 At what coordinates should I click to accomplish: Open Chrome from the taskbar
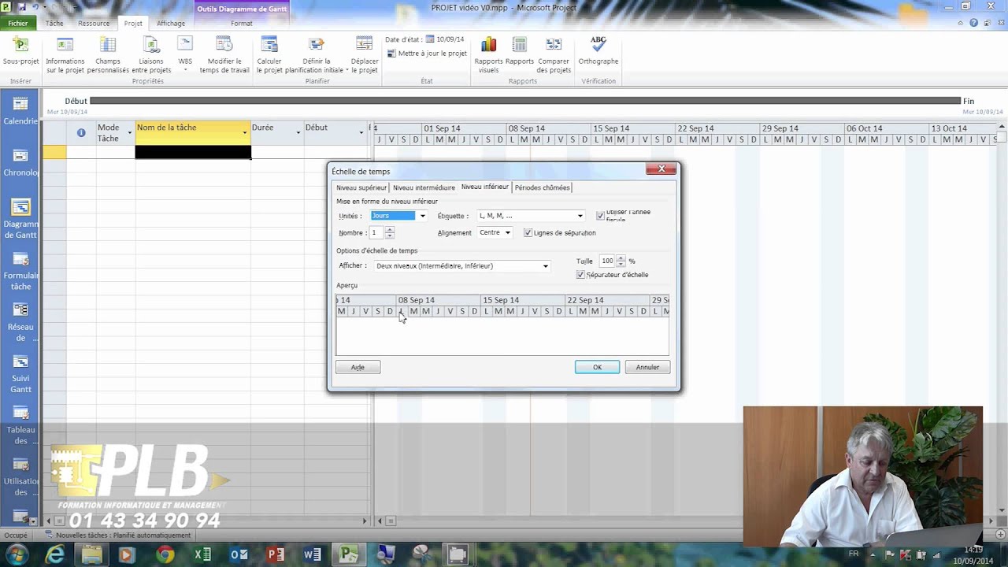[x=165, y=555]
